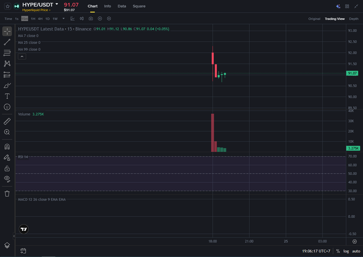The image size is (363, 257).
Task: Choose the 1H time interval
Action: (x=33, y=19)
